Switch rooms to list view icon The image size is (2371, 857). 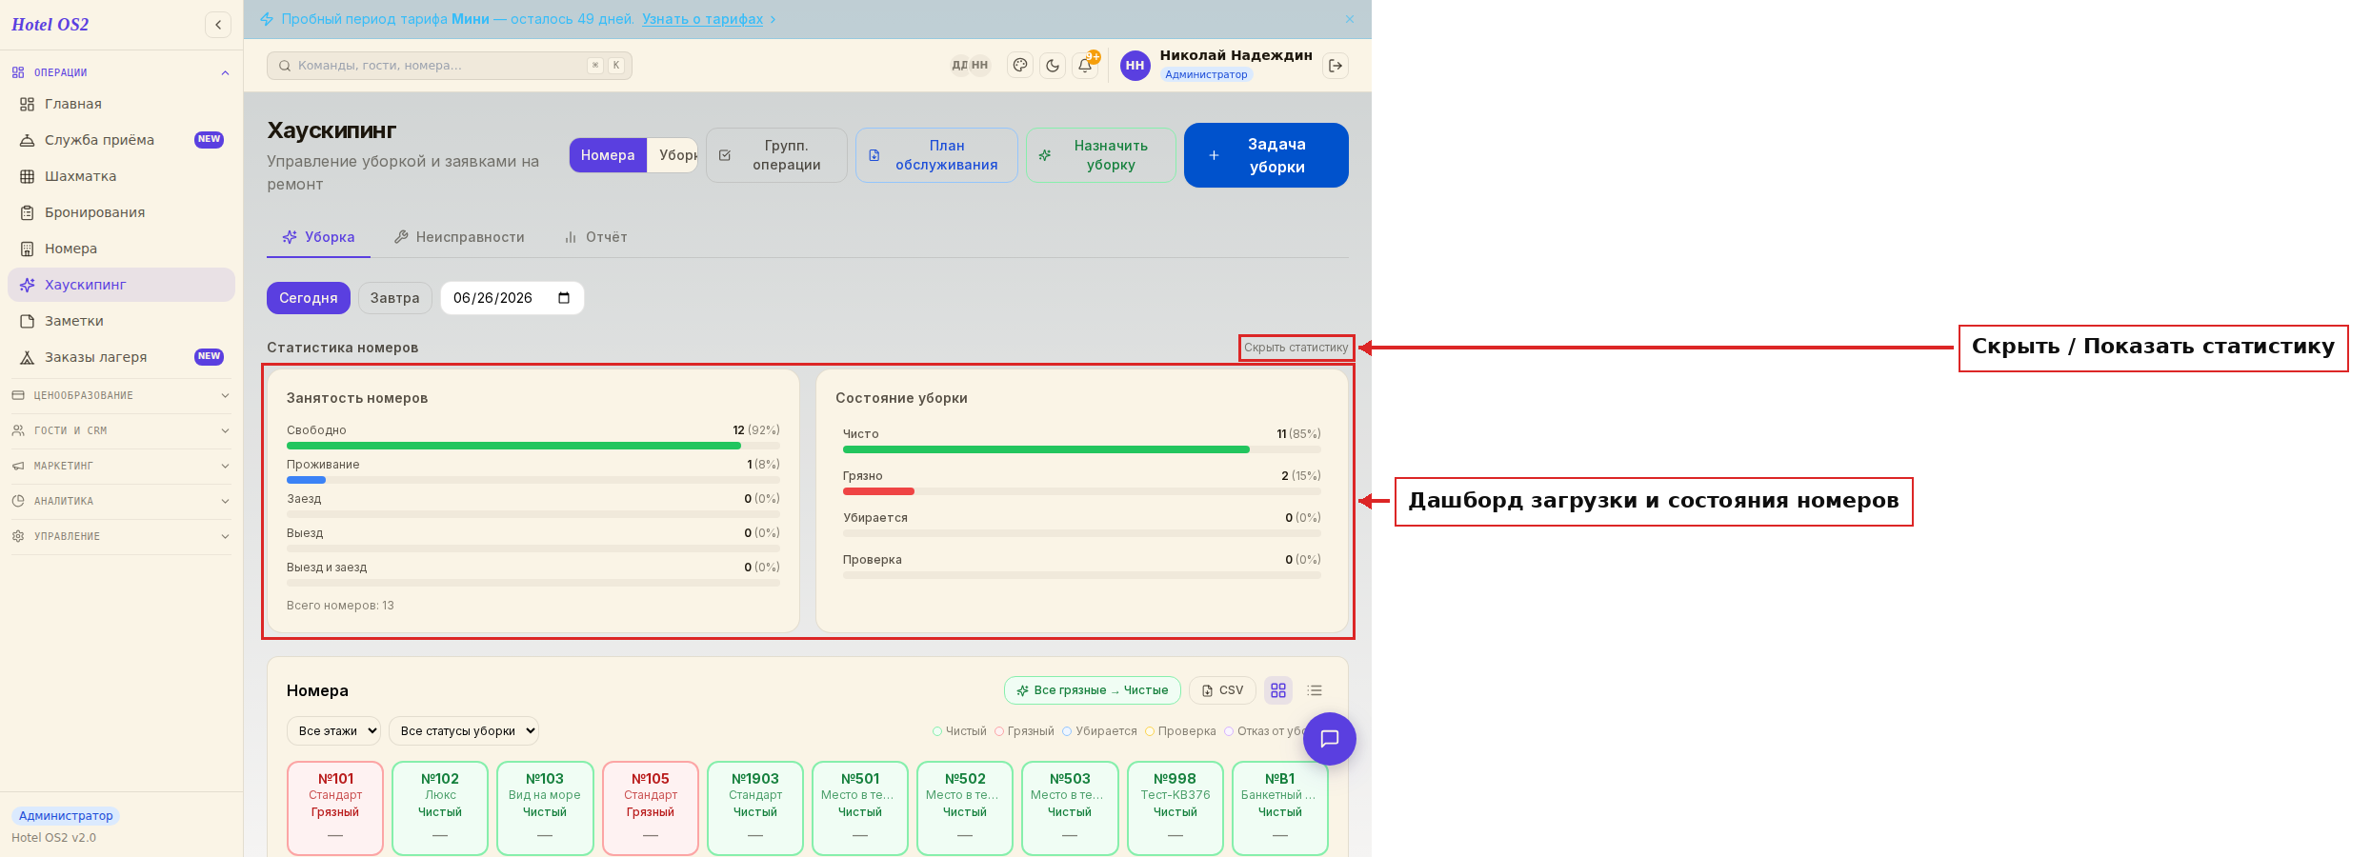point(1315,690)
